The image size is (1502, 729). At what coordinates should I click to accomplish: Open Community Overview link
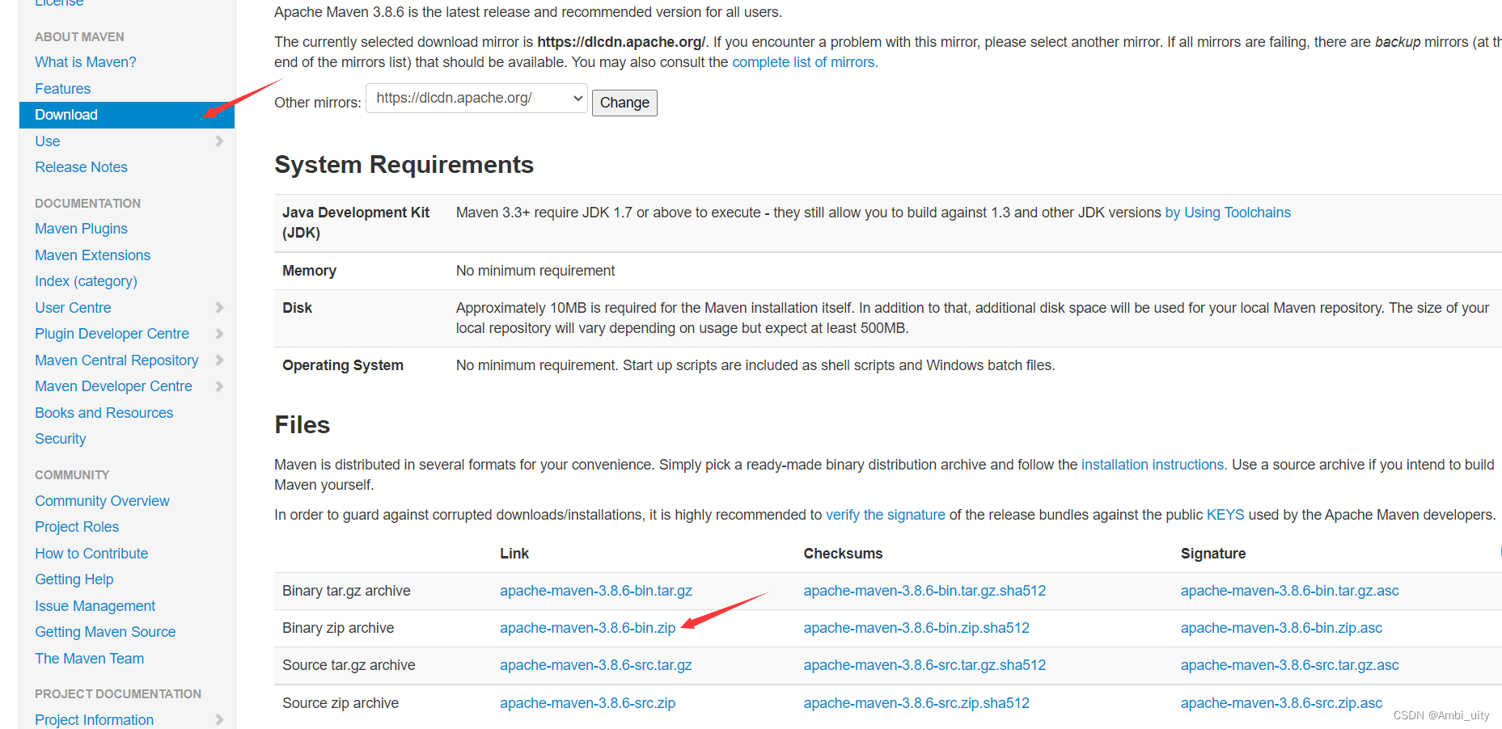[x=103, y=501]
